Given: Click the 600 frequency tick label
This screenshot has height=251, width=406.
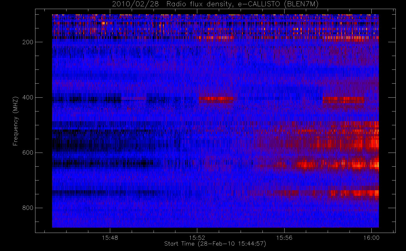Looking at the screenshot, I should (x=28, y=153).
